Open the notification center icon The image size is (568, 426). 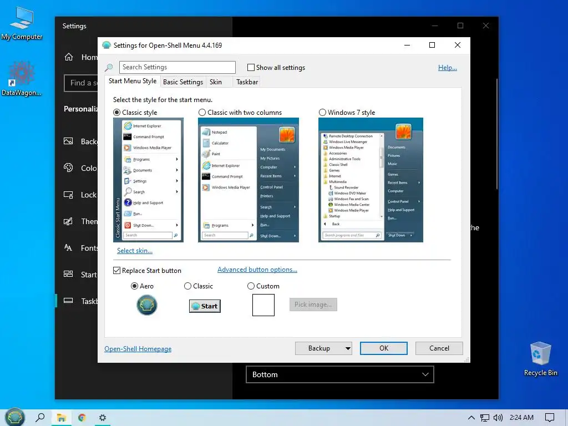coord(550,418)
